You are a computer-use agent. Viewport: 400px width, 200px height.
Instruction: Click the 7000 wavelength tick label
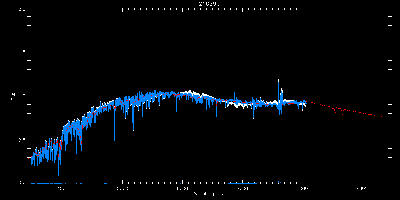242,188
